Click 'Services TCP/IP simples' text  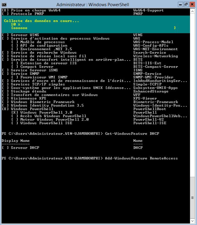(38, 84)
